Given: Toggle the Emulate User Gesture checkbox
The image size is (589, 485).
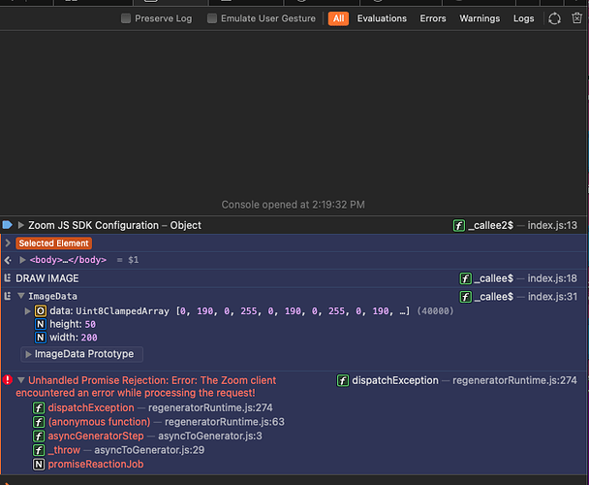Looking at the screenshot, I should [212, 18].
